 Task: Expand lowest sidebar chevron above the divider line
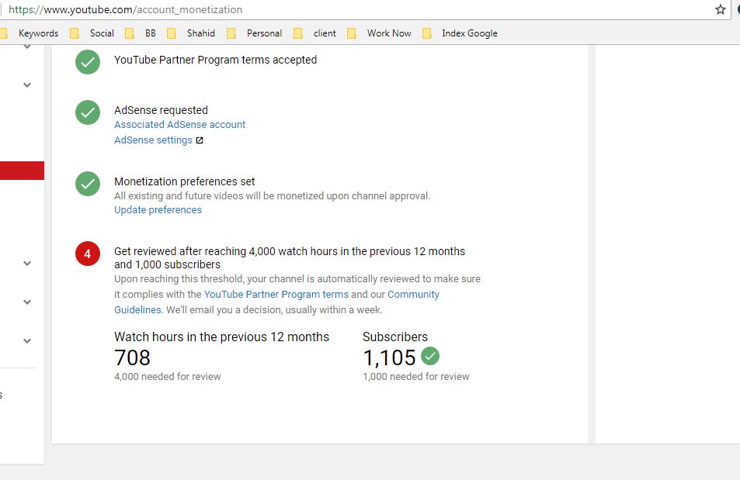[x=27, y=340]
